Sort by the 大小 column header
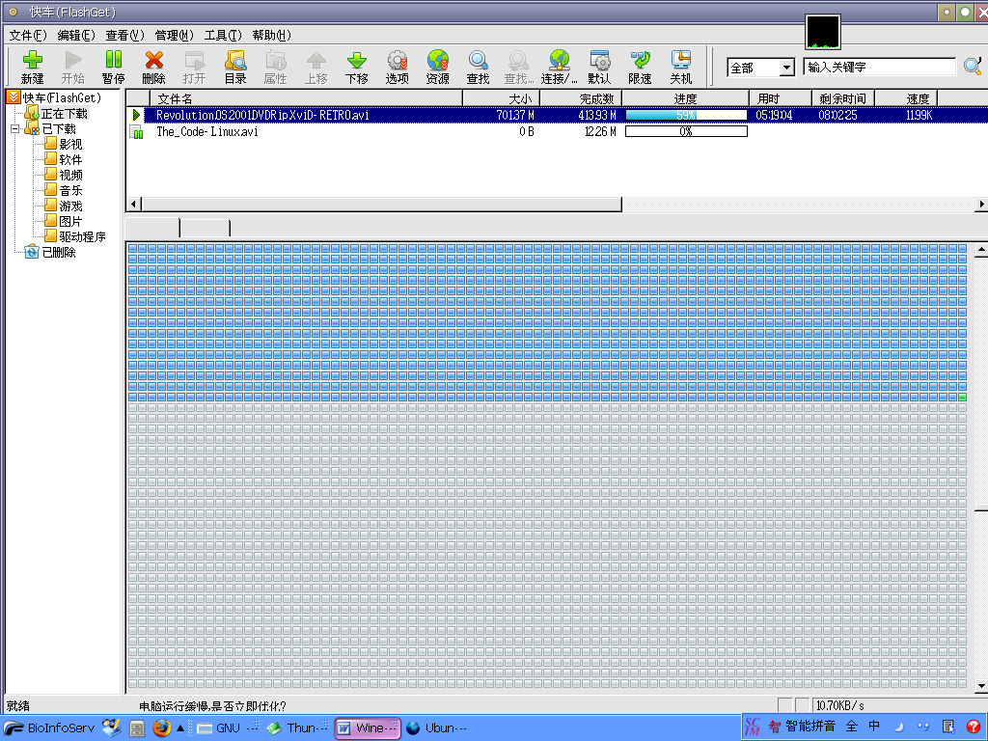 pos(502,98)
